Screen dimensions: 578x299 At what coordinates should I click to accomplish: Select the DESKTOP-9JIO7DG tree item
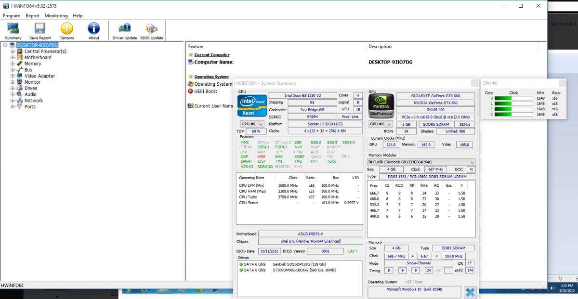tap(37, 45)
